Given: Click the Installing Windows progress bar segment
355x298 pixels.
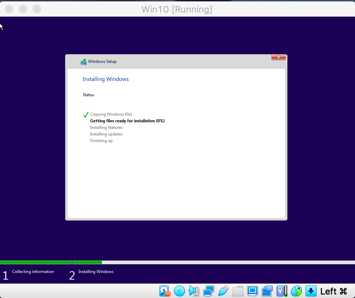Looking at the screenshot, I should (214, 262).
